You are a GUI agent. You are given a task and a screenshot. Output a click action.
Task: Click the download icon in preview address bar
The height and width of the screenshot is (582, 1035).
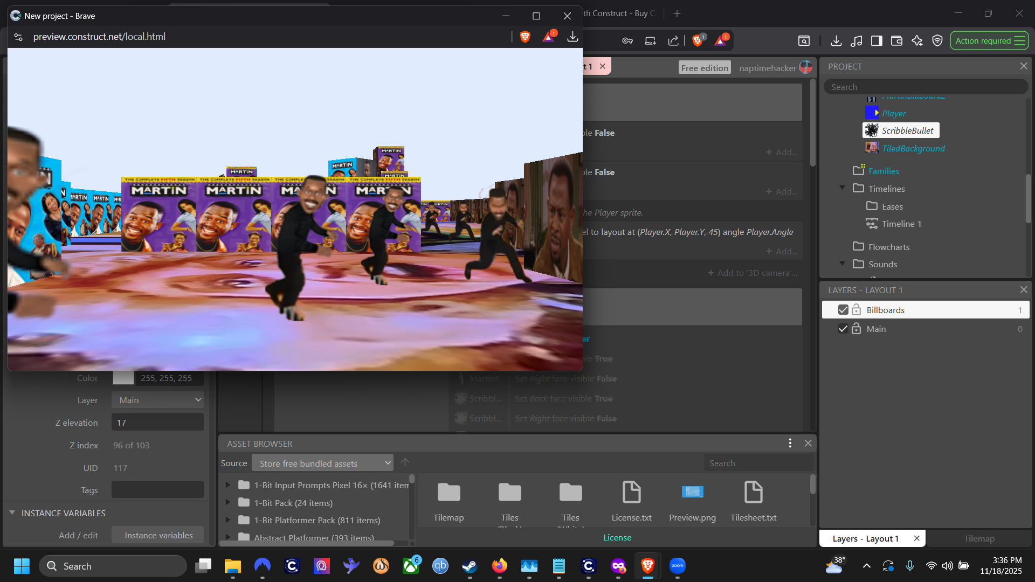click(572, 37)
